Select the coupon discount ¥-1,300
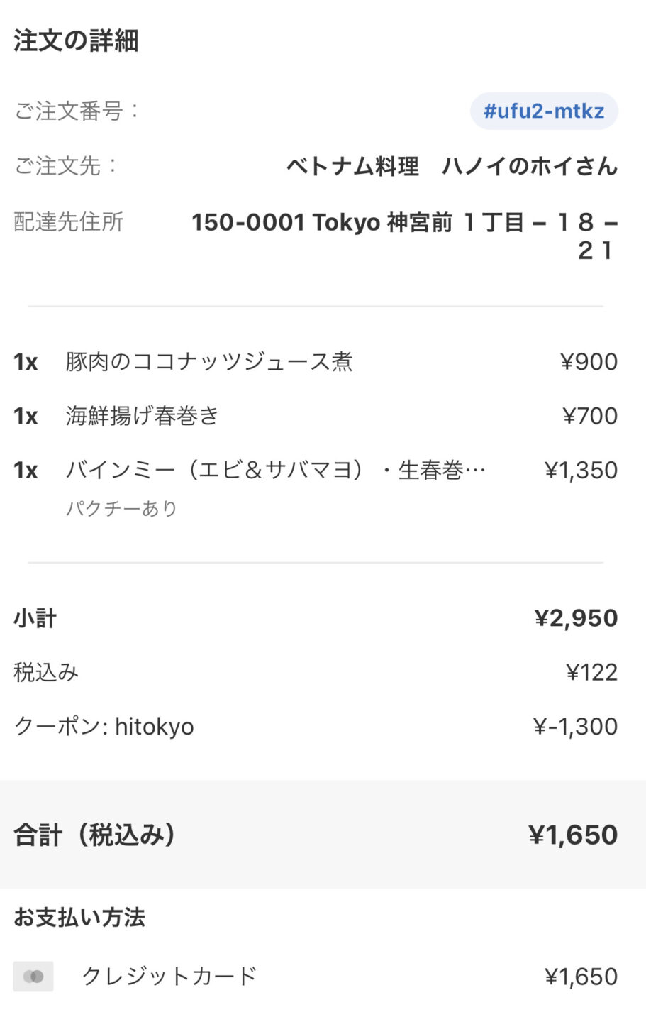646x1022 pixels. click(575, 726)
